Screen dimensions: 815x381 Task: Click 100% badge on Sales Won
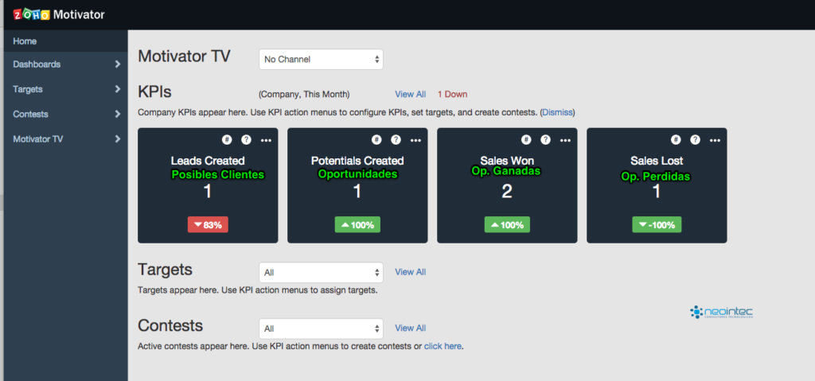(x=507, y=224)
